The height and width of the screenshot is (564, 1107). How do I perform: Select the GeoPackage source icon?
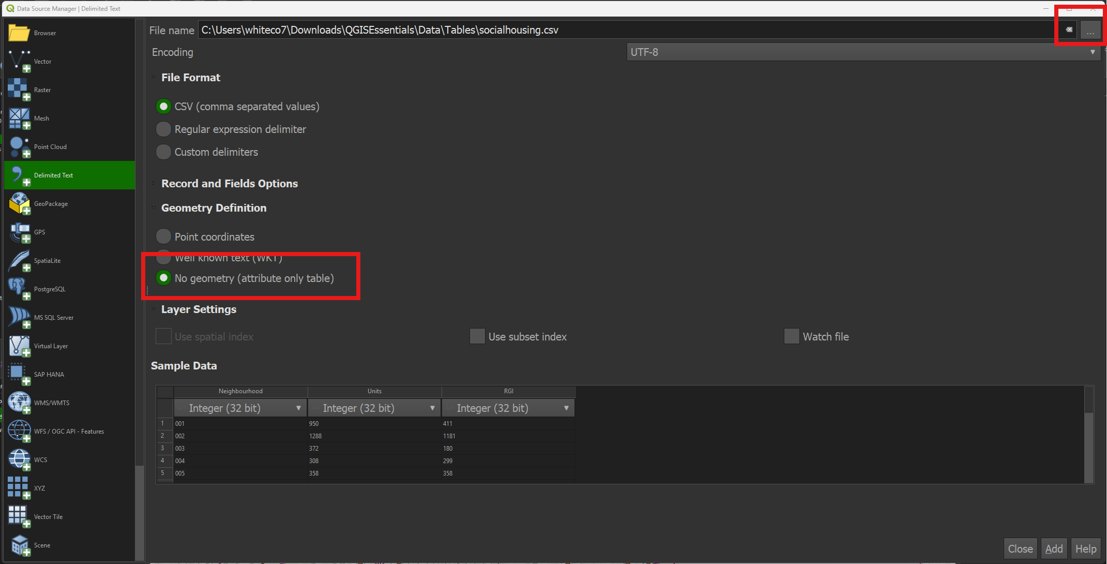tap(19, 203)
